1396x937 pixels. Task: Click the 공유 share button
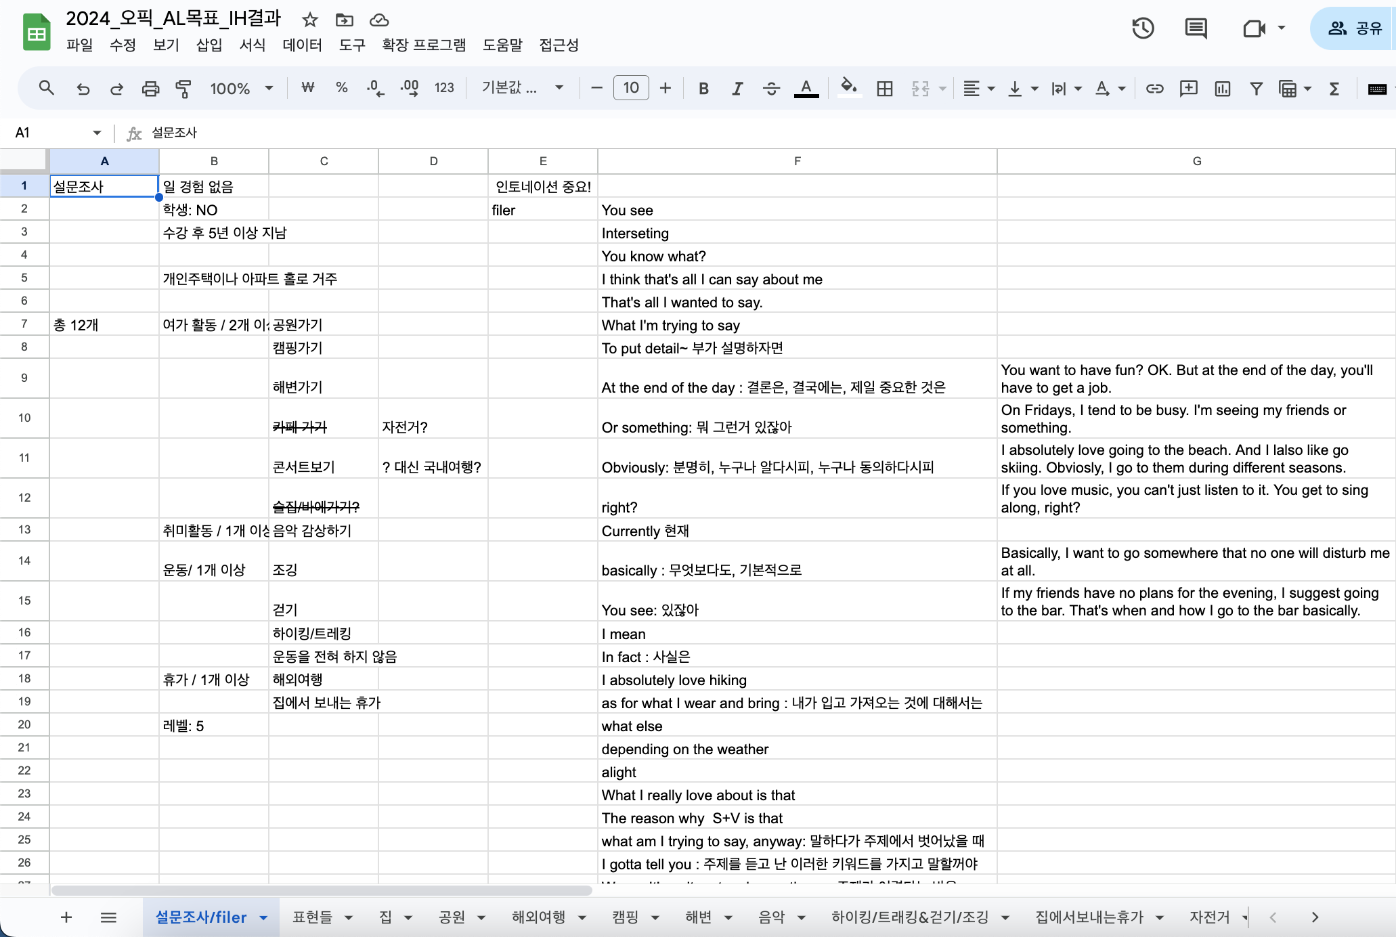point(1354,28)
